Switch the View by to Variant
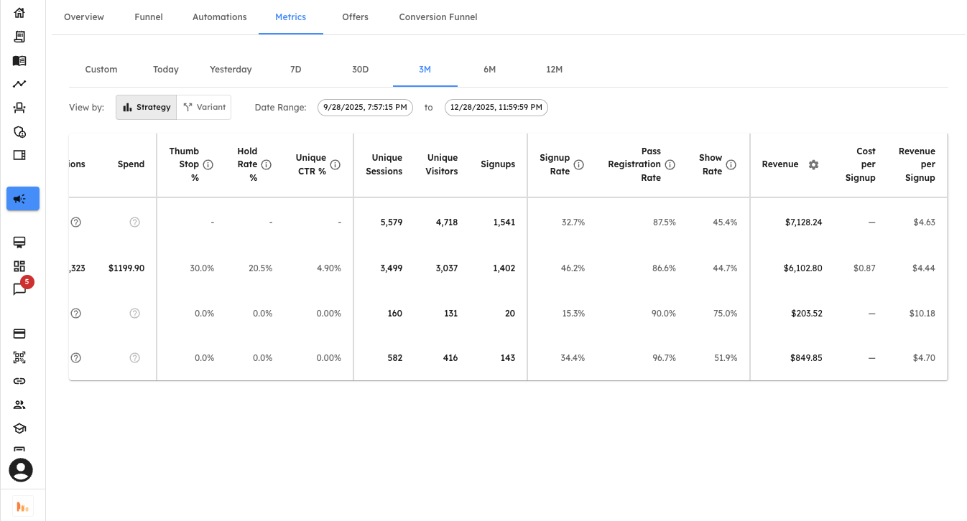This screenshot has width=967, height=521. 204,107
